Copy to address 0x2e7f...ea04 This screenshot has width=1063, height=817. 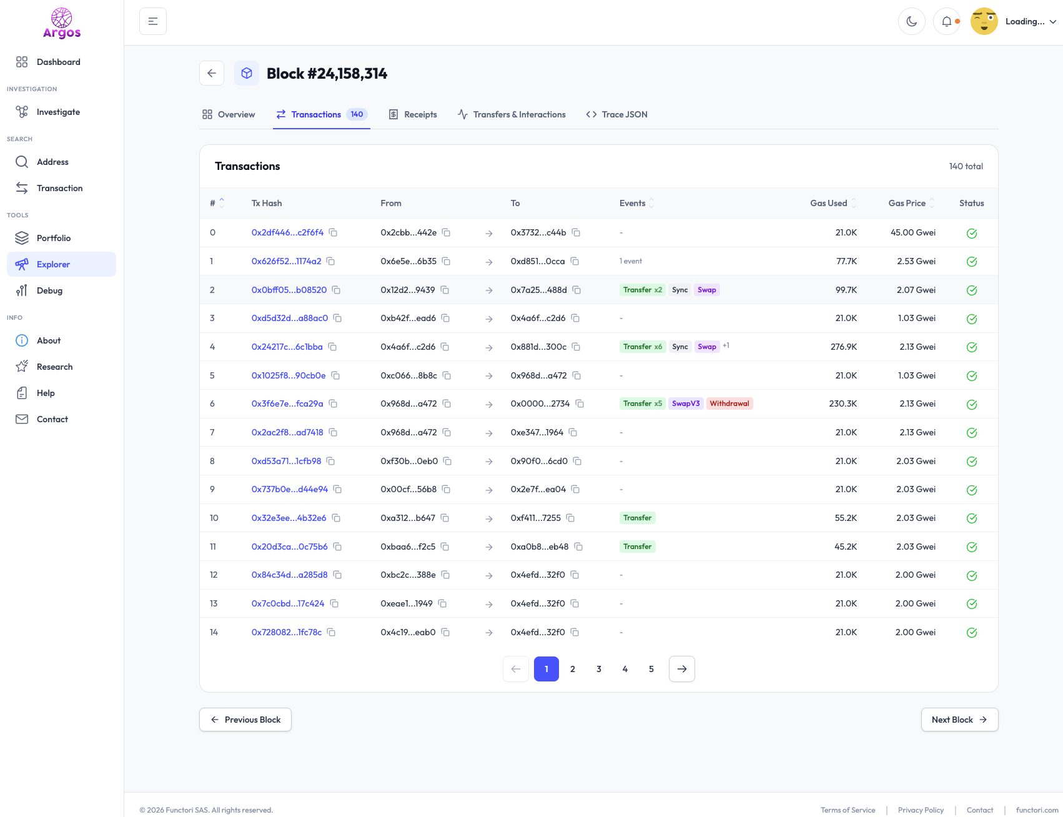[x=575, y=489]
